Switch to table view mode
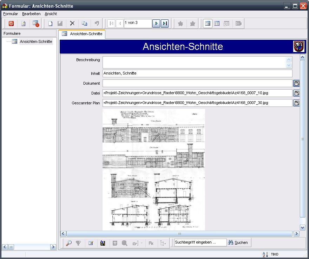The height and width of the screenshot is (259, 309). 217,24
